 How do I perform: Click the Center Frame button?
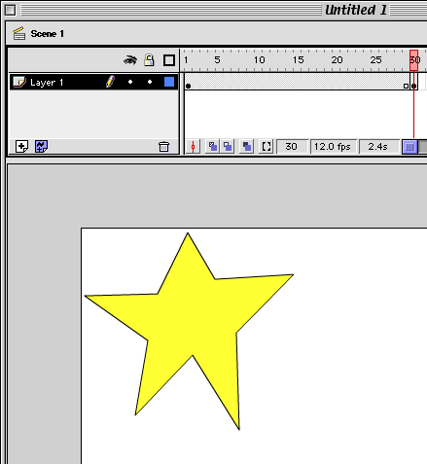pyautogui.click(x=193, y=147)
